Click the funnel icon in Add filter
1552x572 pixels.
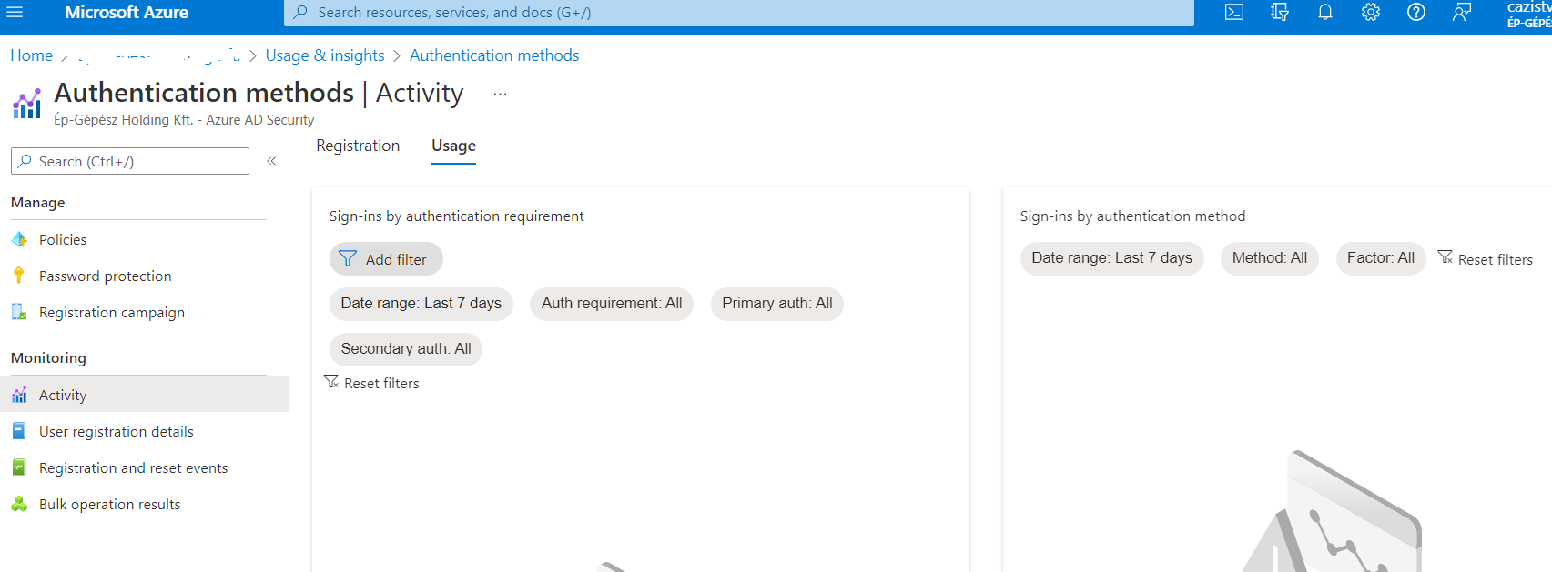coord(348,259)
